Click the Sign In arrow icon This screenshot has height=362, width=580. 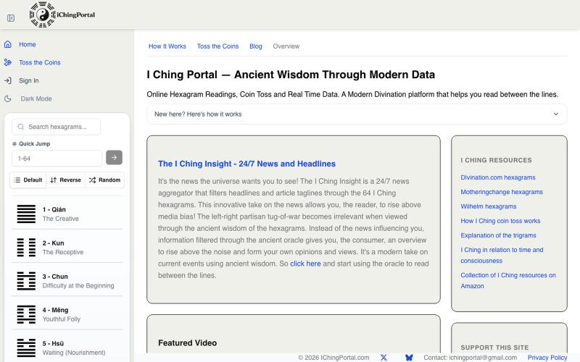(8, 80)
